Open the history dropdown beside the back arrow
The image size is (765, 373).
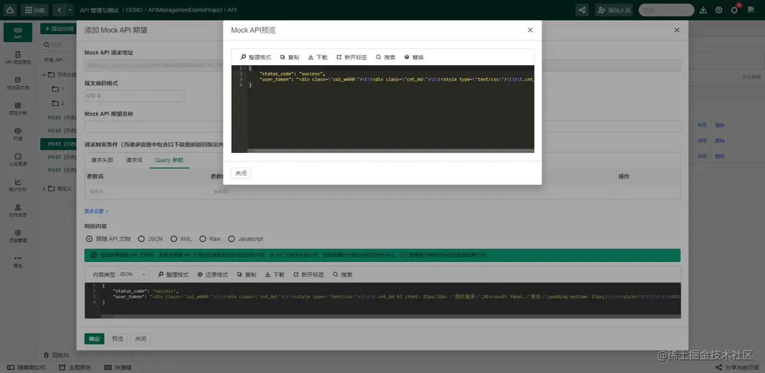coord(71,10)
